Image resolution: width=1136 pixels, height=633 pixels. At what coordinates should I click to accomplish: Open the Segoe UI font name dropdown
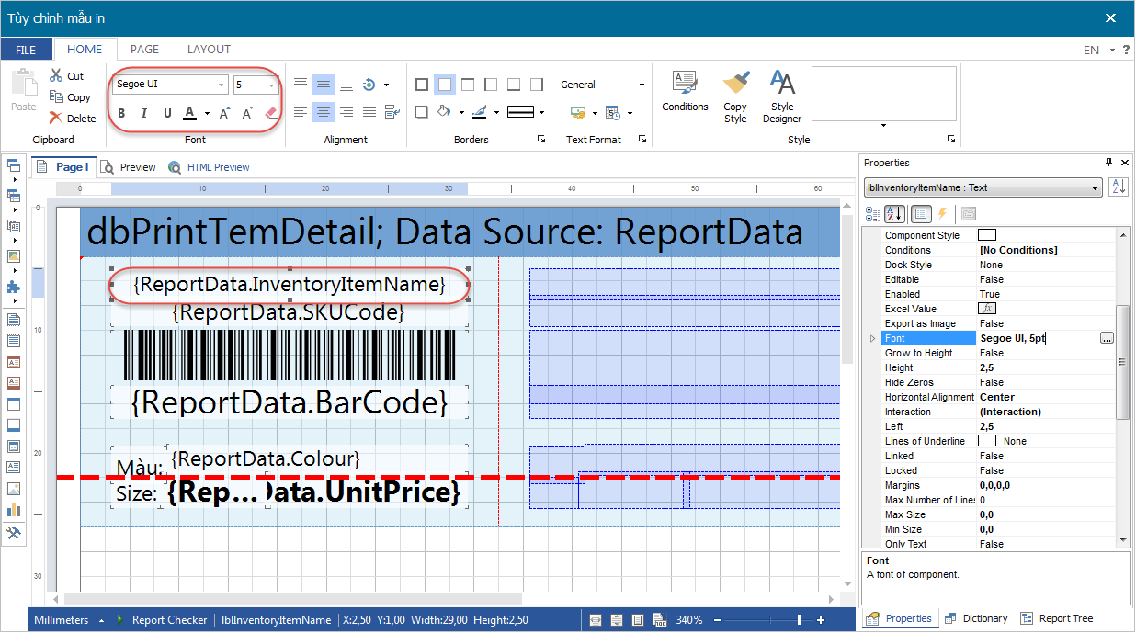pos(222,85)
